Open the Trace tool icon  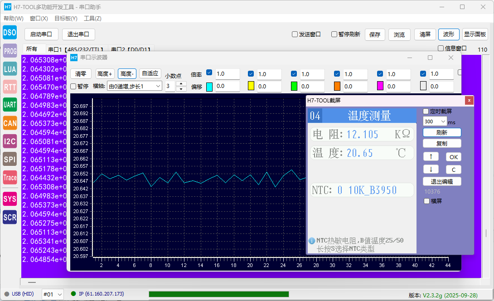pos(10,178)
